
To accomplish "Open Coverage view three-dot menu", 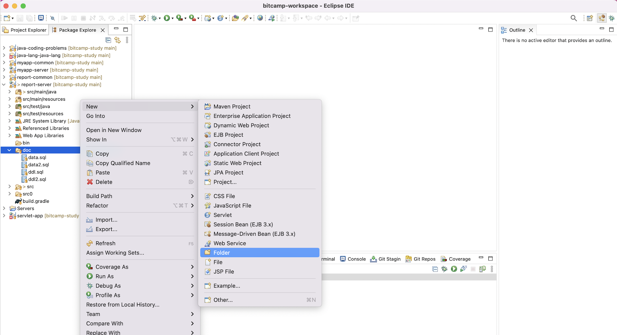I will (492, 269).
